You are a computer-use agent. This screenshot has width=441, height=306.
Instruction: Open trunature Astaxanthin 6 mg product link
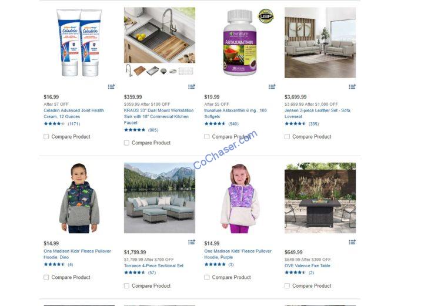point(235,113)
